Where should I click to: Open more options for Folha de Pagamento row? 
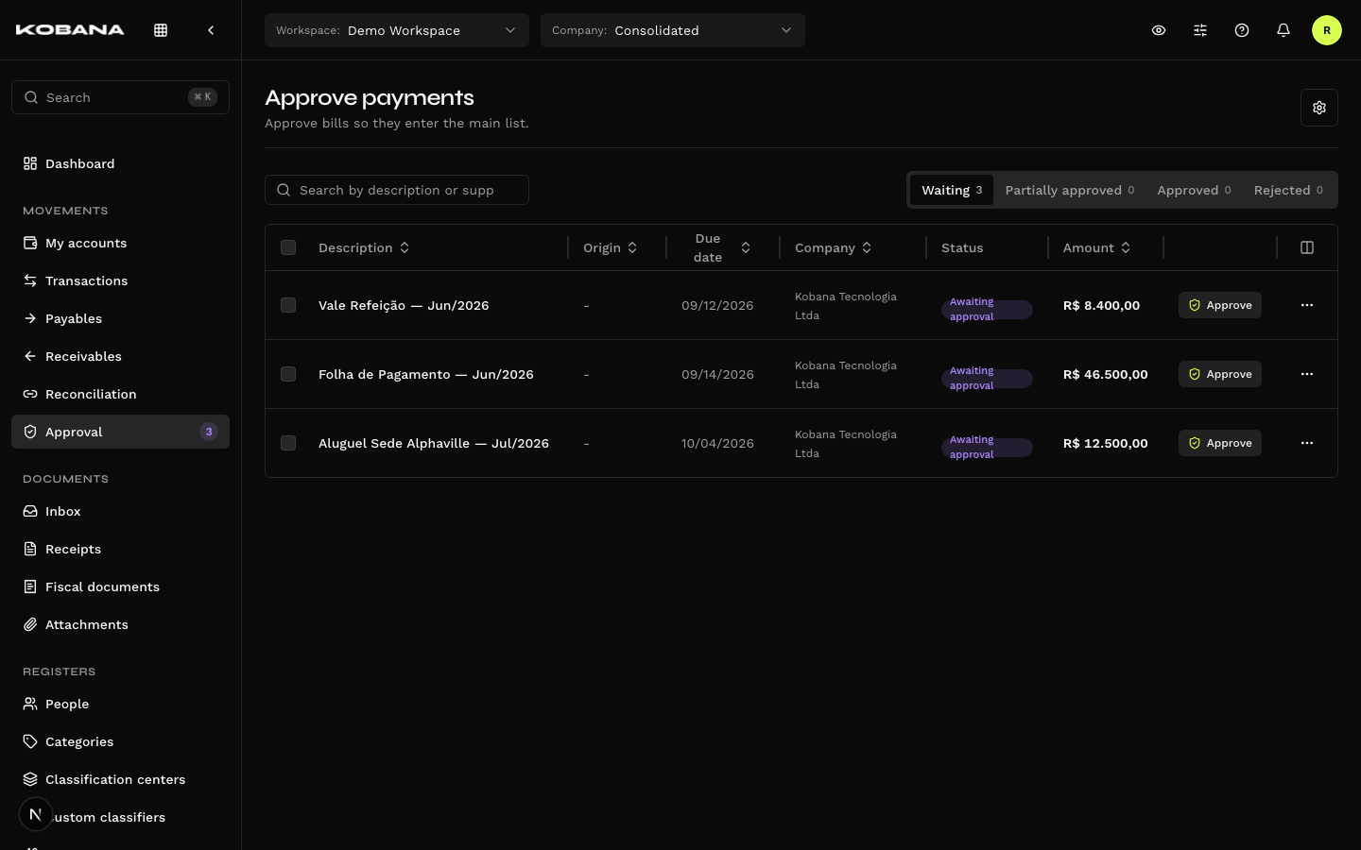[1307, 374]
